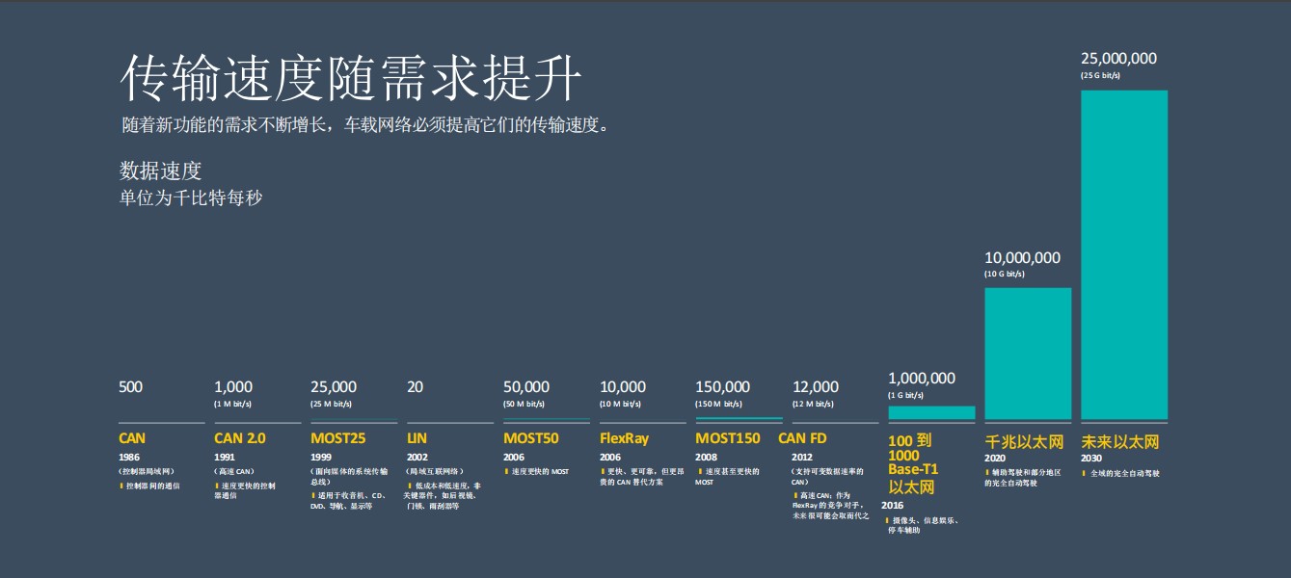The width and height of the screenshot is (1291, 578).
Task: Select the 500 value above CAN
Action: point(130,387)
